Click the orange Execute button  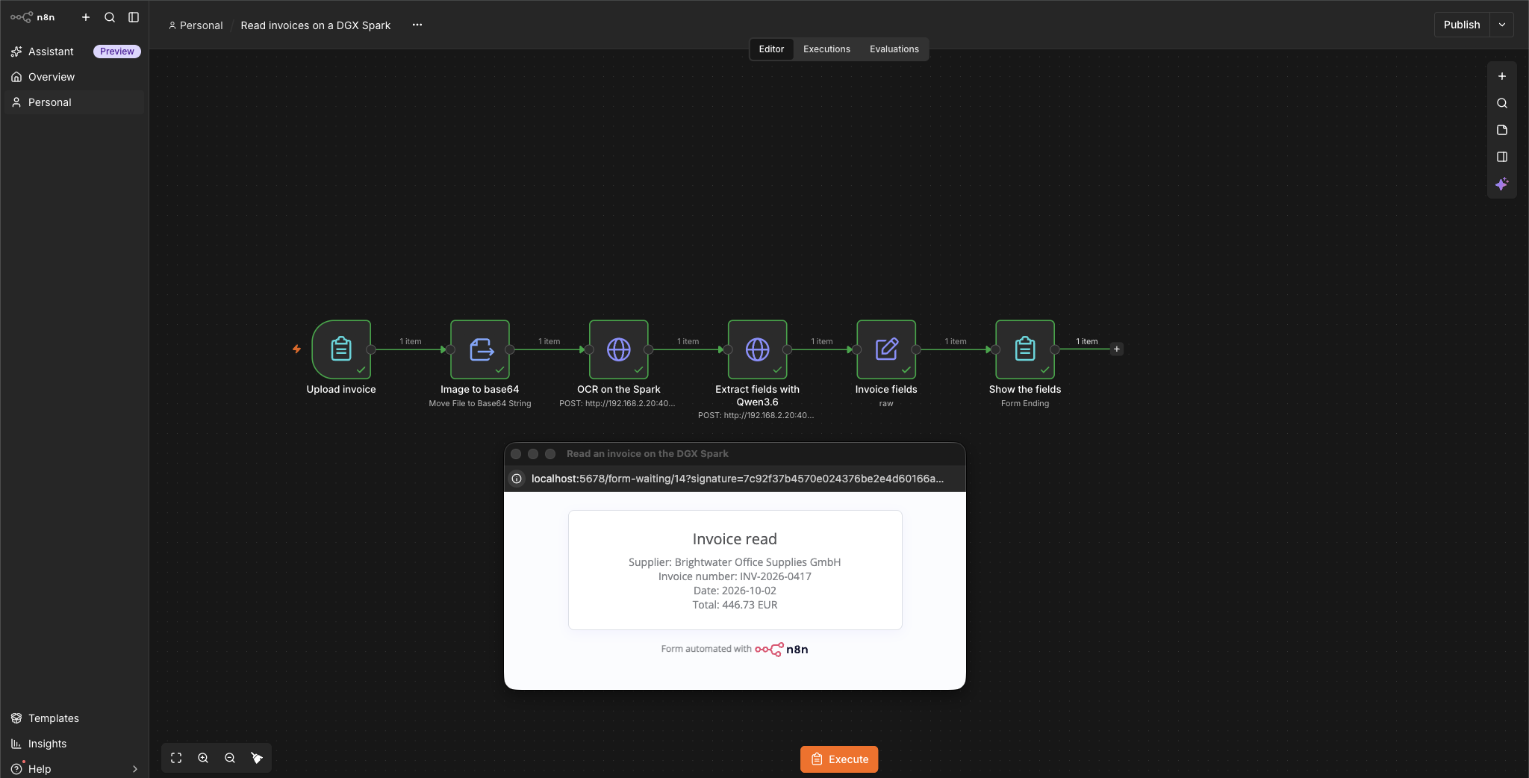click(x=839, y=759)
